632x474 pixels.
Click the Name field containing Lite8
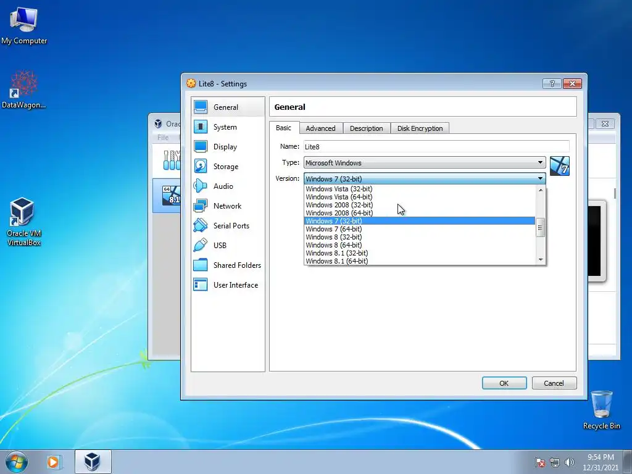point(436,147)
